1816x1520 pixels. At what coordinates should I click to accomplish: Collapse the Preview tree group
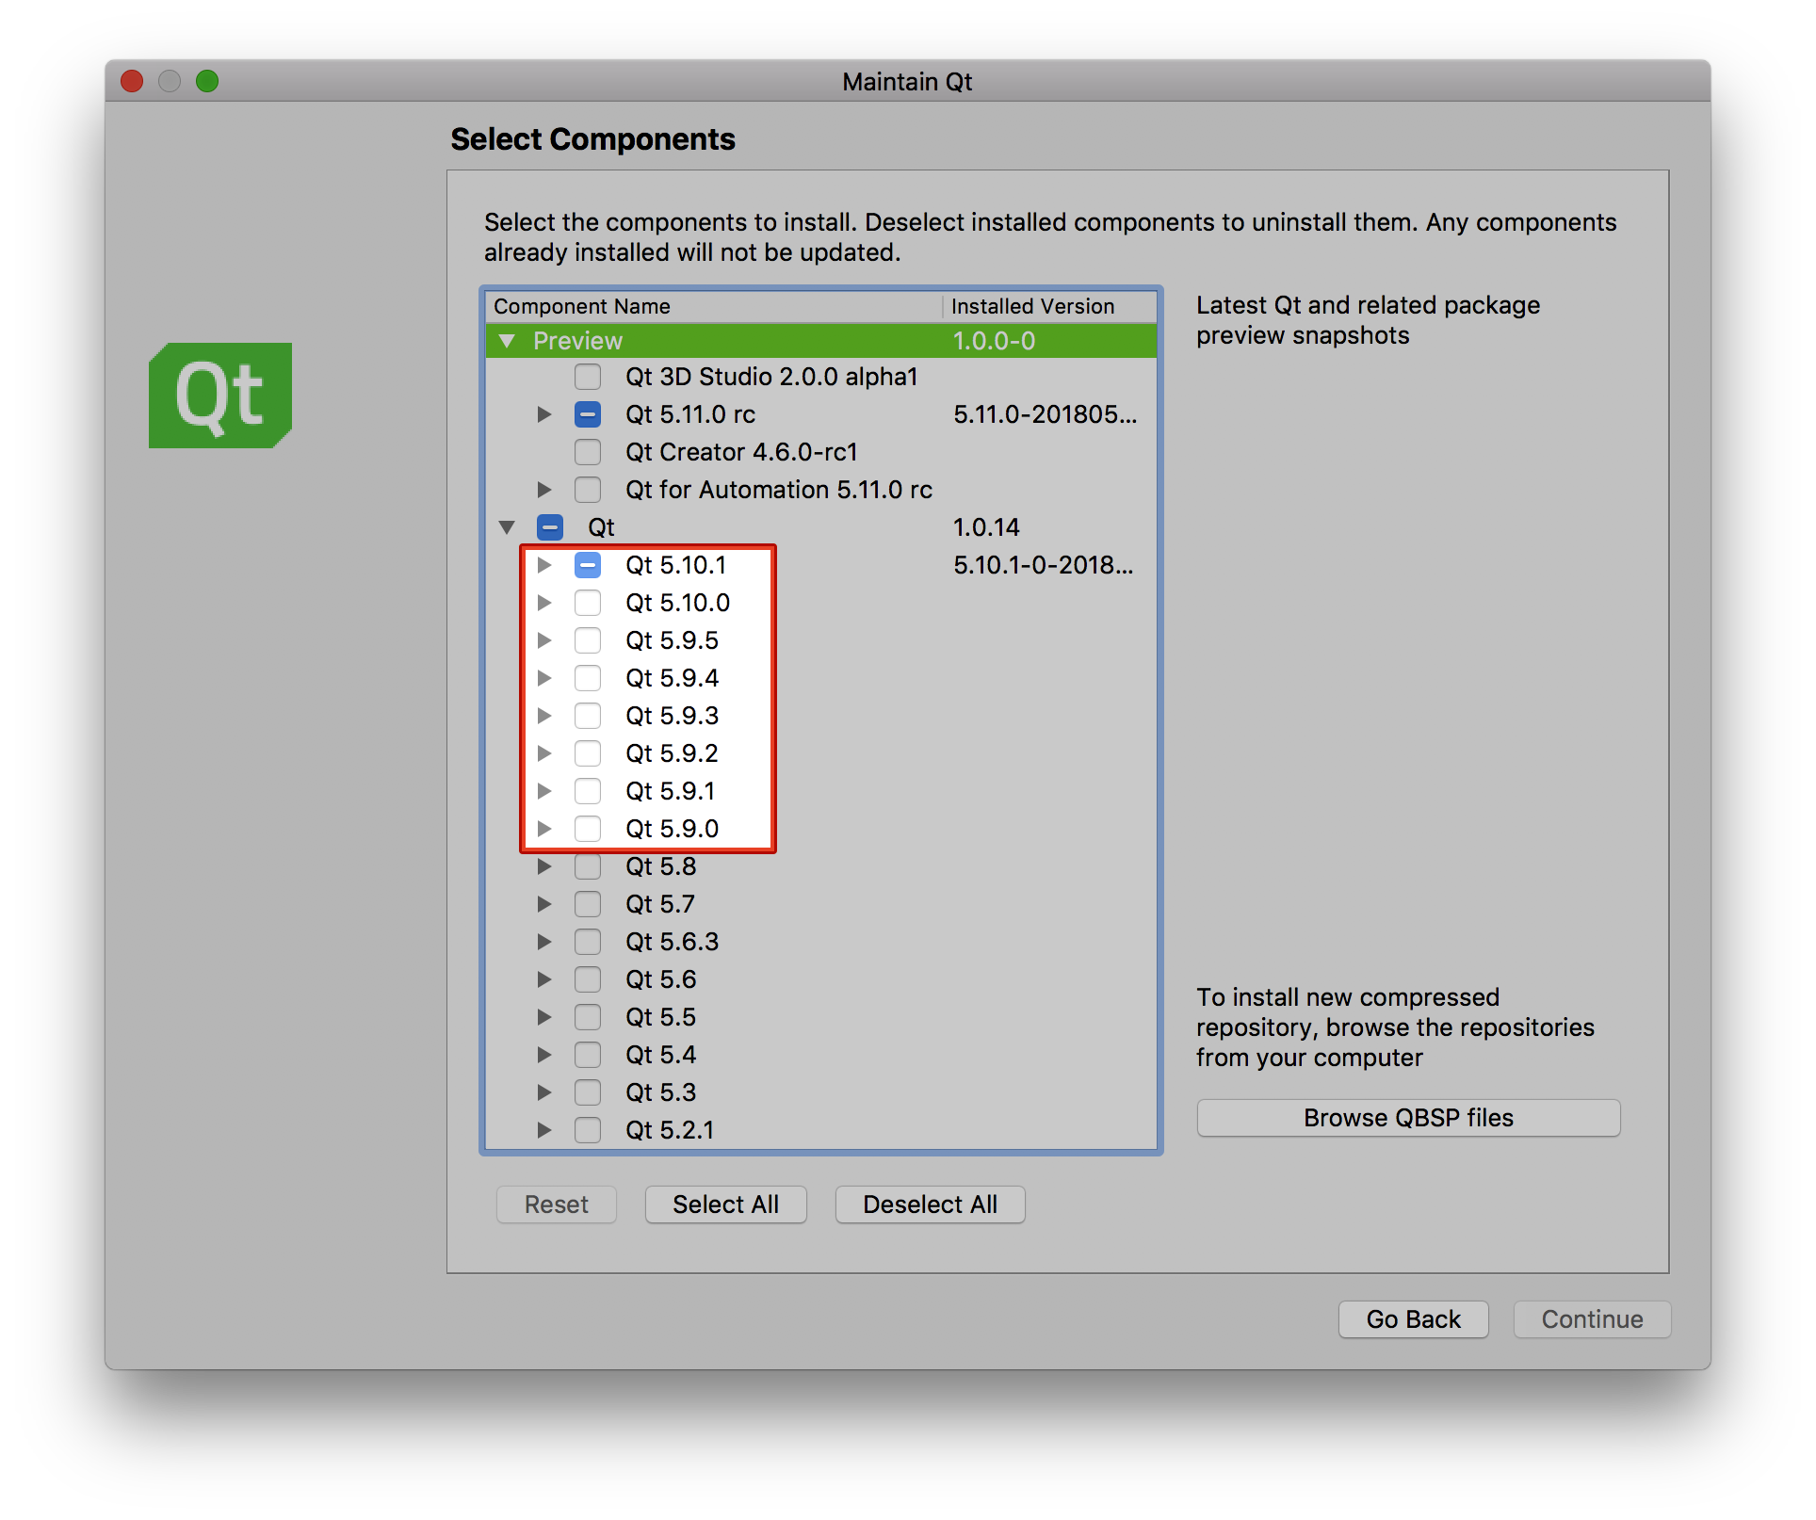(x=507, y=341)
